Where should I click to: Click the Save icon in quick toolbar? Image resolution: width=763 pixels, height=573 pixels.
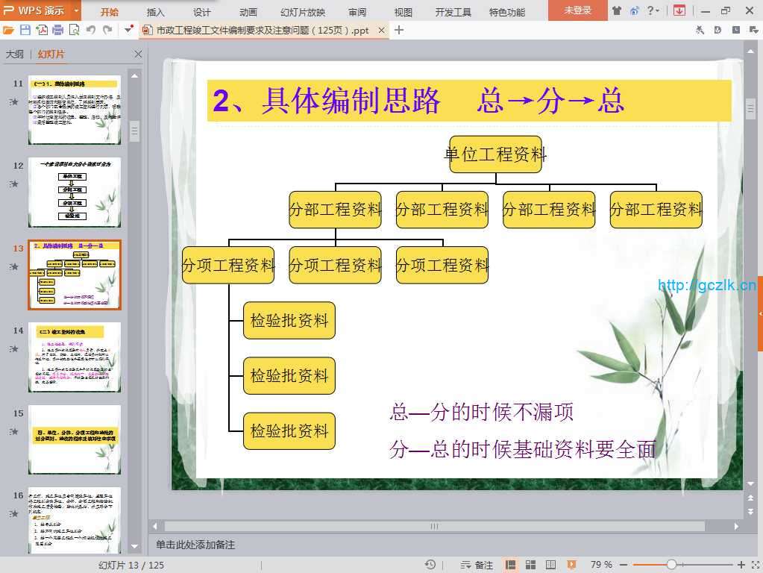25,30
